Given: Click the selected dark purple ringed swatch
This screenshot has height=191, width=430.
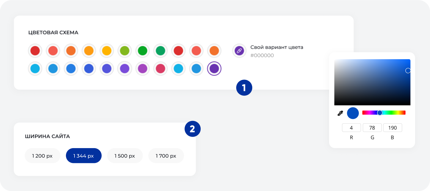Looking at the screenshot, I should pos(214,69).
